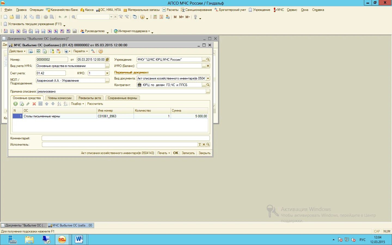This screenshot has height=245, width=392.
Task: Open the Файл menu
Action: coord(8,10)
